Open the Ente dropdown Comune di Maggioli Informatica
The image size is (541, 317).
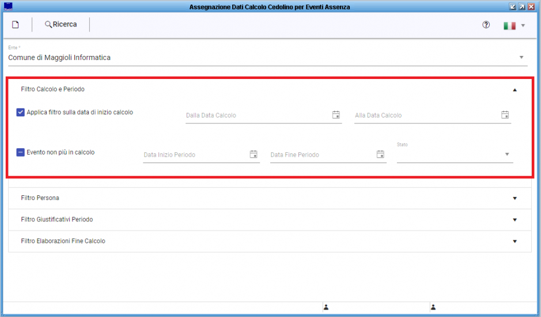[267, 58]
